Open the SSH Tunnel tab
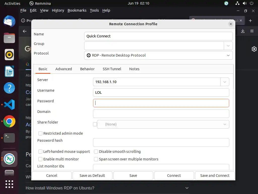 [x=112, y=69]
